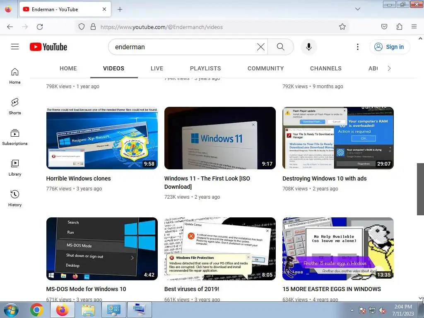424x318 pixels.
Task: Open Destroying Windows 10 with ads link
Action: 325,178
